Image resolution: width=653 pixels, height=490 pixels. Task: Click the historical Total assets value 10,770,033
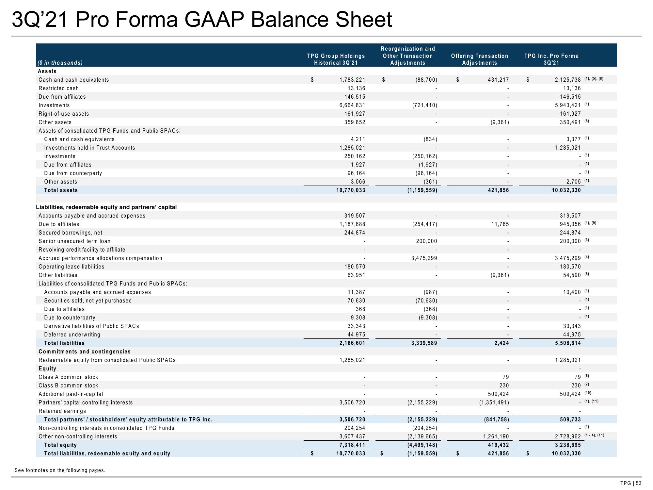(351, 190)
